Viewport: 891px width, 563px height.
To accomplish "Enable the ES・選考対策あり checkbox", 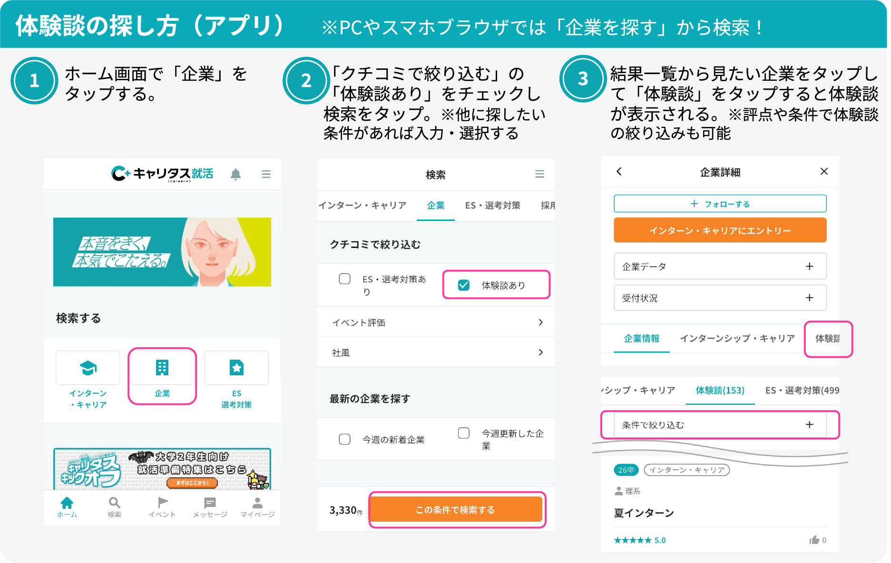I will coord(344,279).
